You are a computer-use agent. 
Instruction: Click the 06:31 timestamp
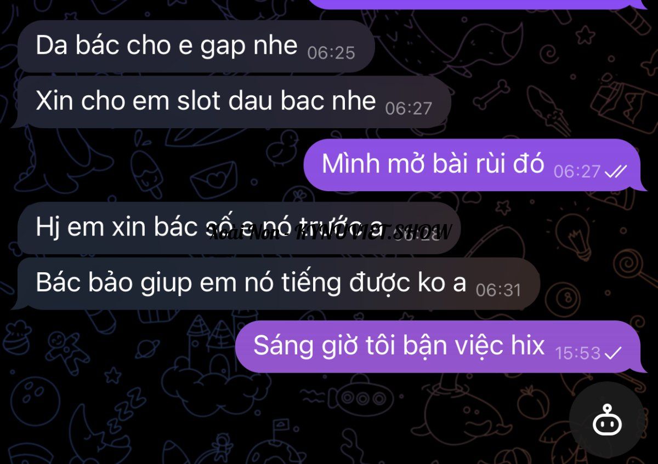[498, 290]
